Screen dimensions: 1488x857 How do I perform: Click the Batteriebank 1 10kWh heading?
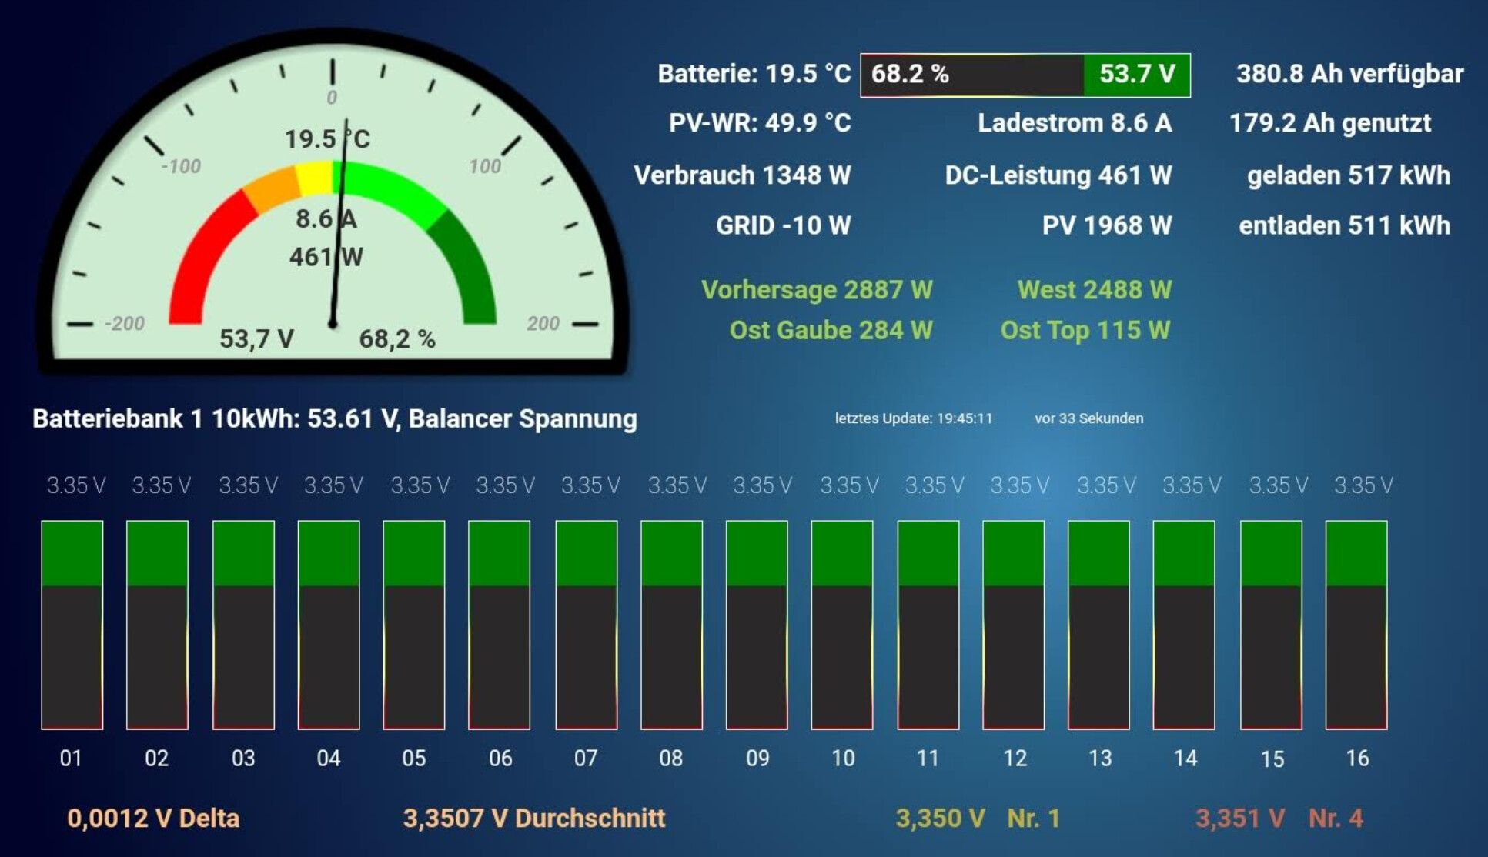coord(334,418)
